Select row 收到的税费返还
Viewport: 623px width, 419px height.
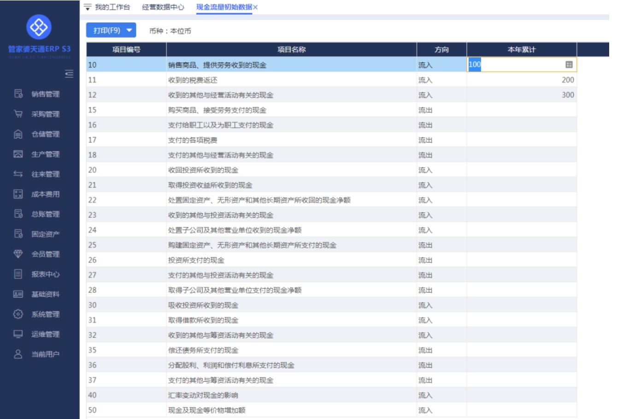click(x=331, y=80)
